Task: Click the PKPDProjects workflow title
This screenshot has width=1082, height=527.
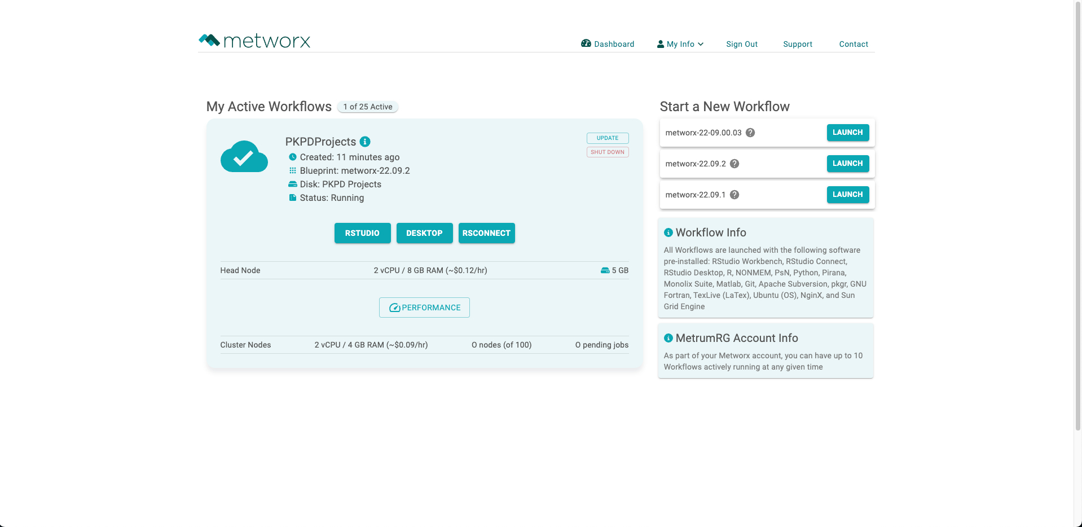Action: tap(320, 142)
